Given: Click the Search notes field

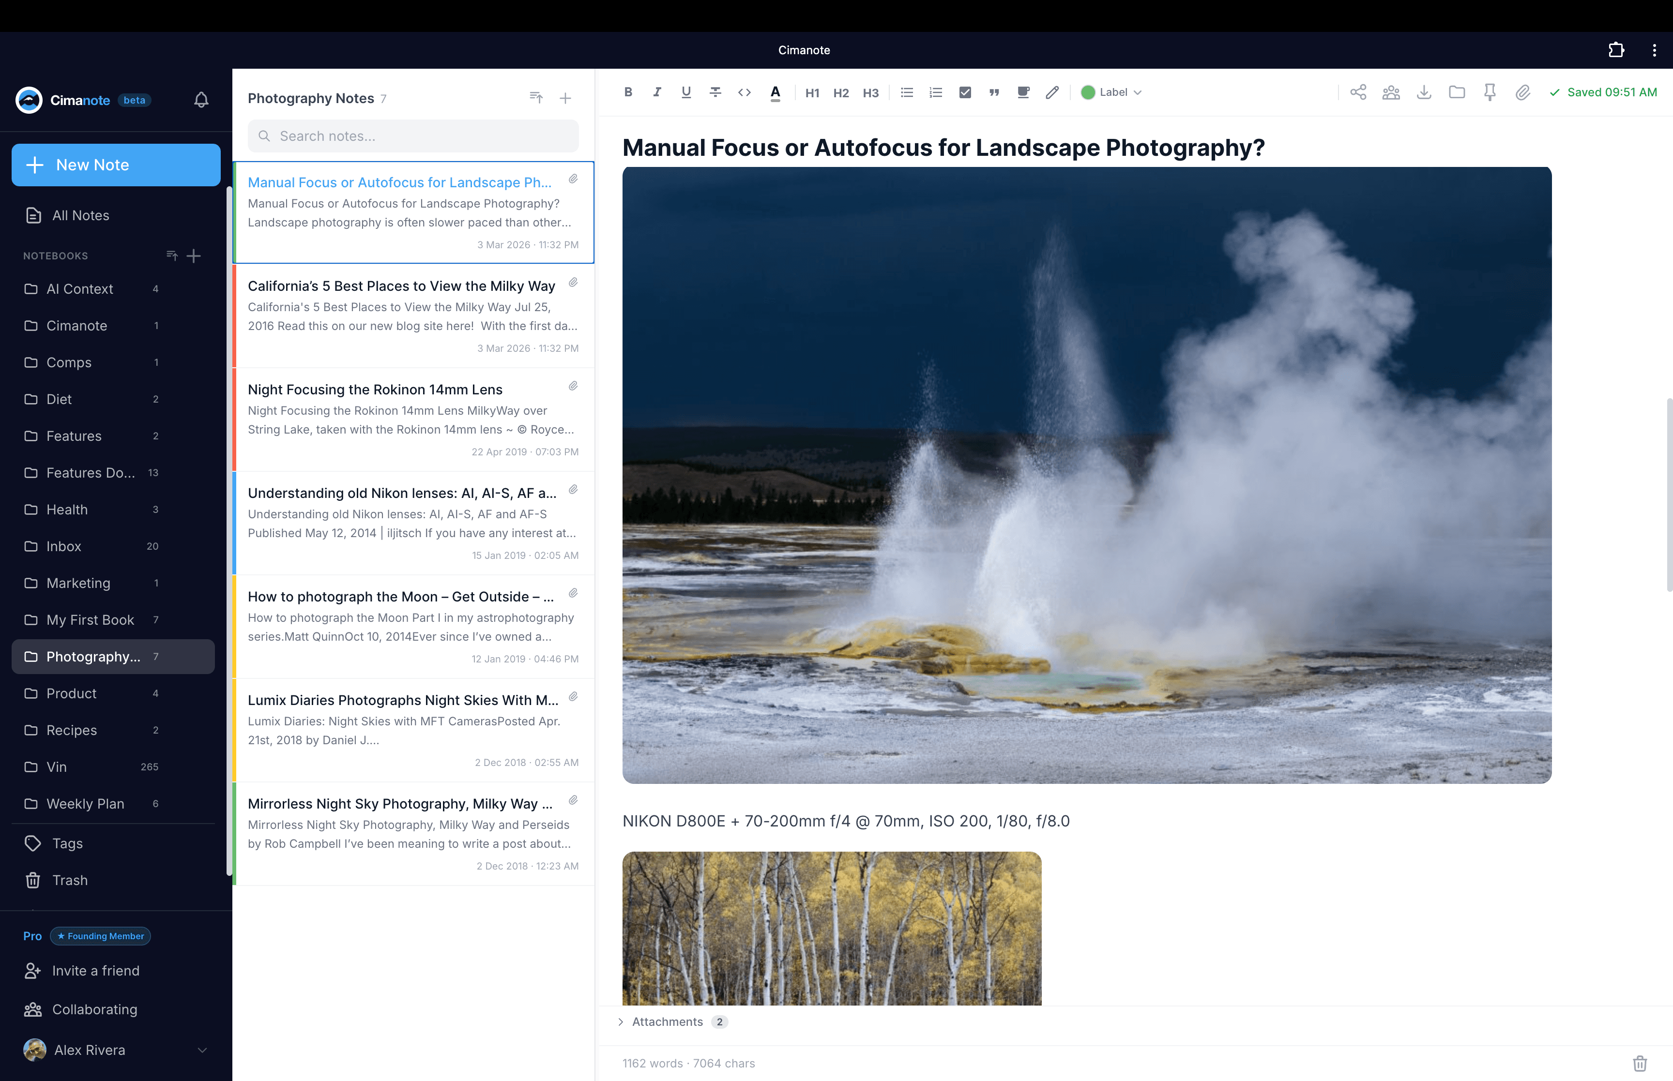Looking at the screenshot, I should (x=413, y=136).
